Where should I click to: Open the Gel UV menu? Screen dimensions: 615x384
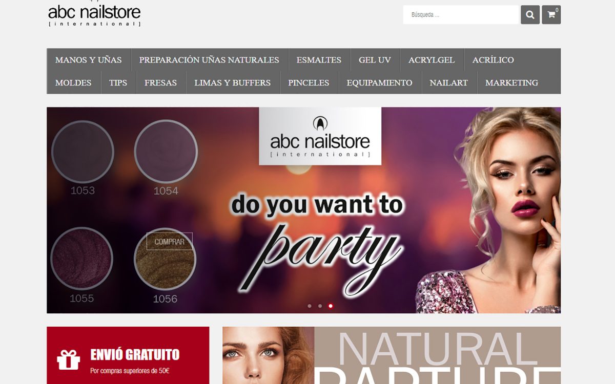[375, 60]
